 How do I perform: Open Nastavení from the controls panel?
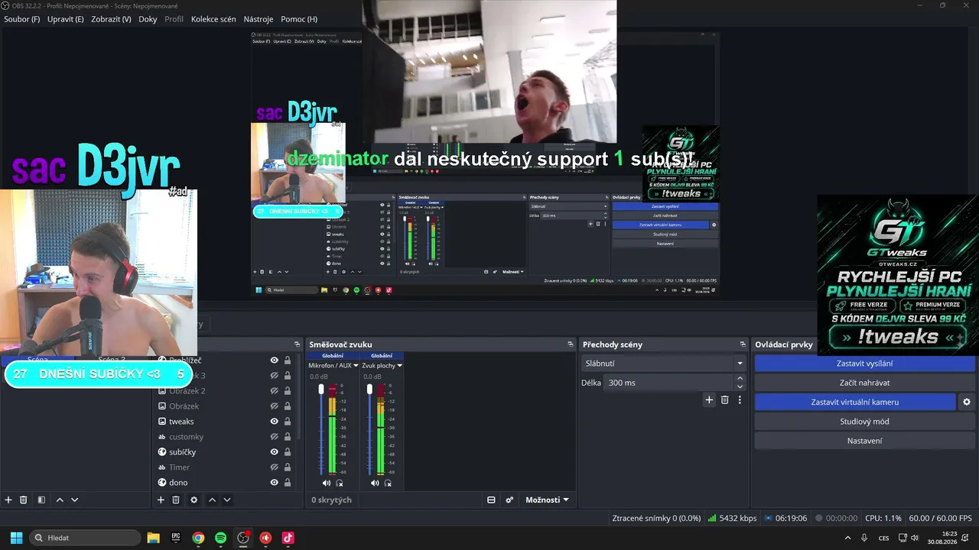click(864, 441)
